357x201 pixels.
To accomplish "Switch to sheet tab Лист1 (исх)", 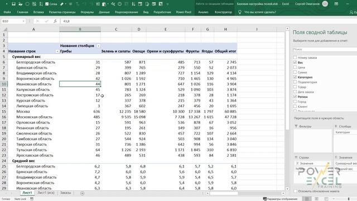I will pos(46,193).
